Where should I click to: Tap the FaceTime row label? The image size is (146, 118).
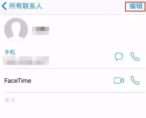coord(18,81)
